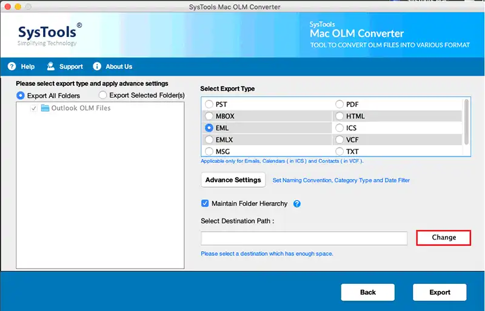Click the window title 'SysTools Mac OLM Converter'
This screenshot has width=485, height=311.
click(x=235, y=7)
